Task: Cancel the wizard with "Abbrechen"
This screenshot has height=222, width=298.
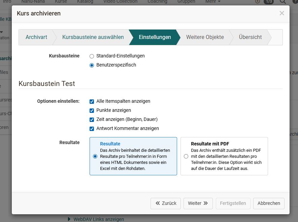Action: click(268, 203)
